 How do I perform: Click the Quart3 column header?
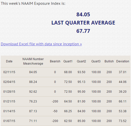[x=96, y=61]
